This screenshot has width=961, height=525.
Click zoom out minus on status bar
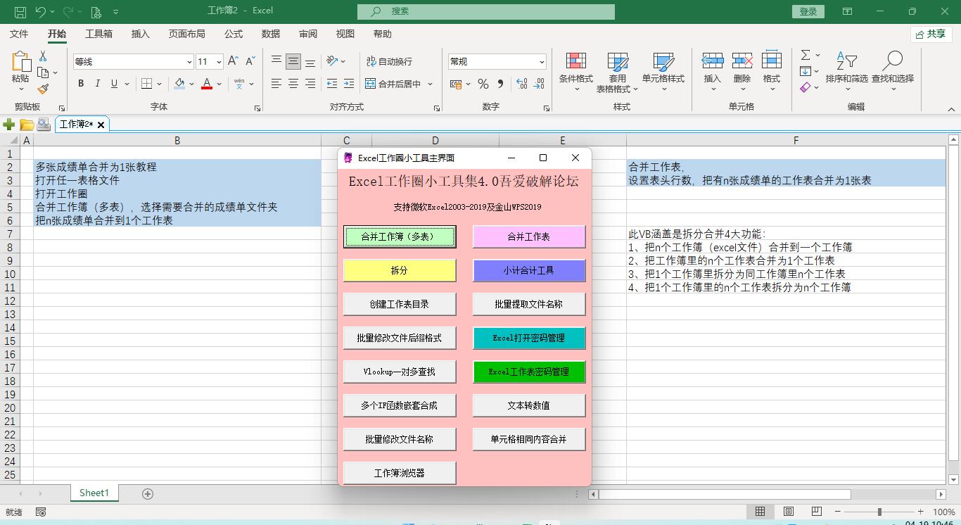pos(837,512)
